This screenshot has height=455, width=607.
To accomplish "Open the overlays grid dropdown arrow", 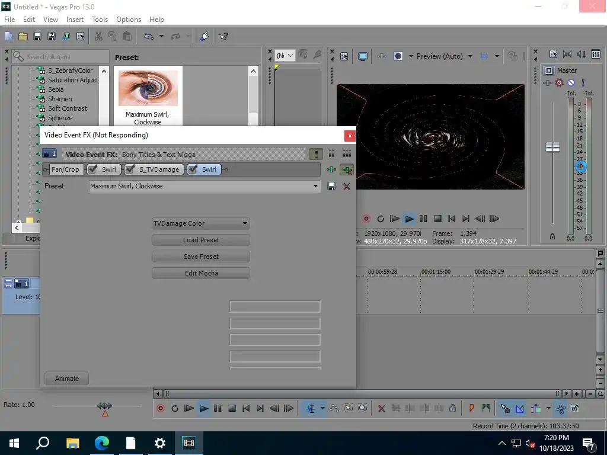I will [497, 56].
